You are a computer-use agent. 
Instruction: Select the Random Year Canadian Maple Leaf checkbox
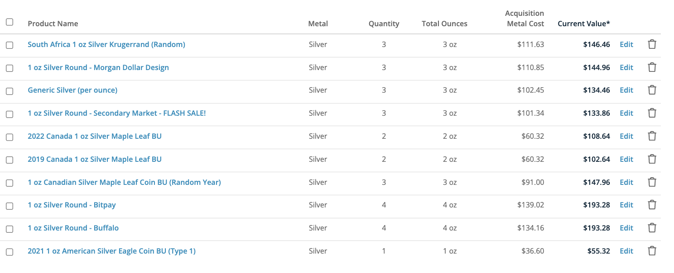click(x=10, y=183)
